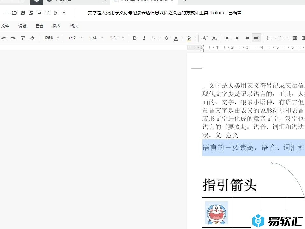Click the new document plus icon

(x=6, y=13)
